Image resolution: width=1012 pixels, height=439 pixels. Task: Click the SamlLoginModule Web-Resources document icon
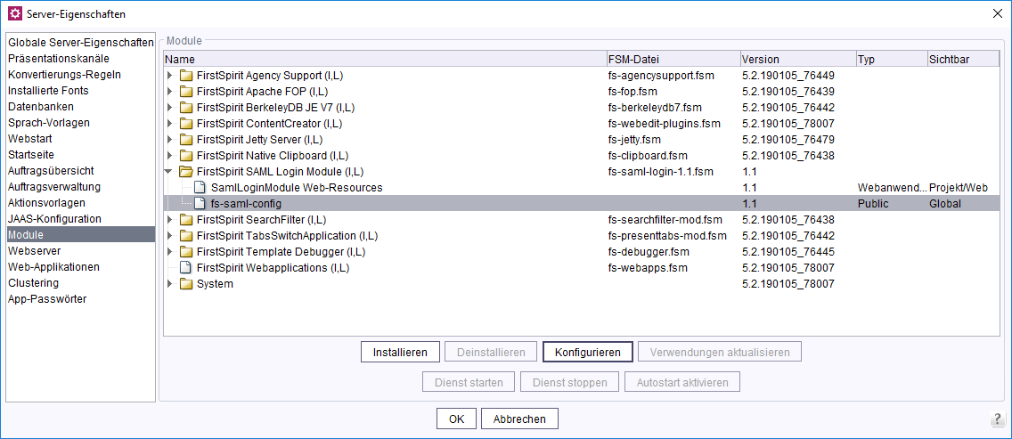point(200,188)
